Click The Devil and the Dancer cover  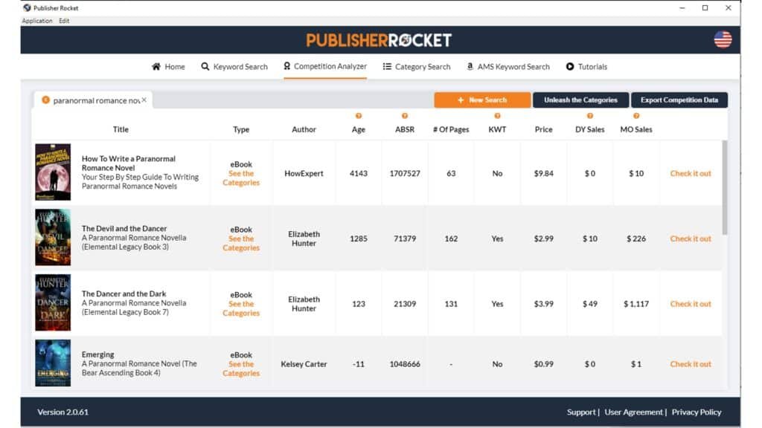click(x=53, y=237)
